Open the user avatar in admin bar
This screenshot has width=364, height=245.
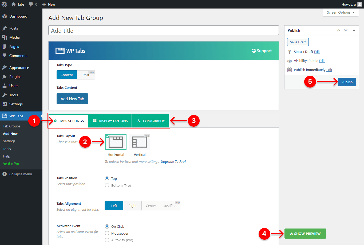(x=360, y=4)
